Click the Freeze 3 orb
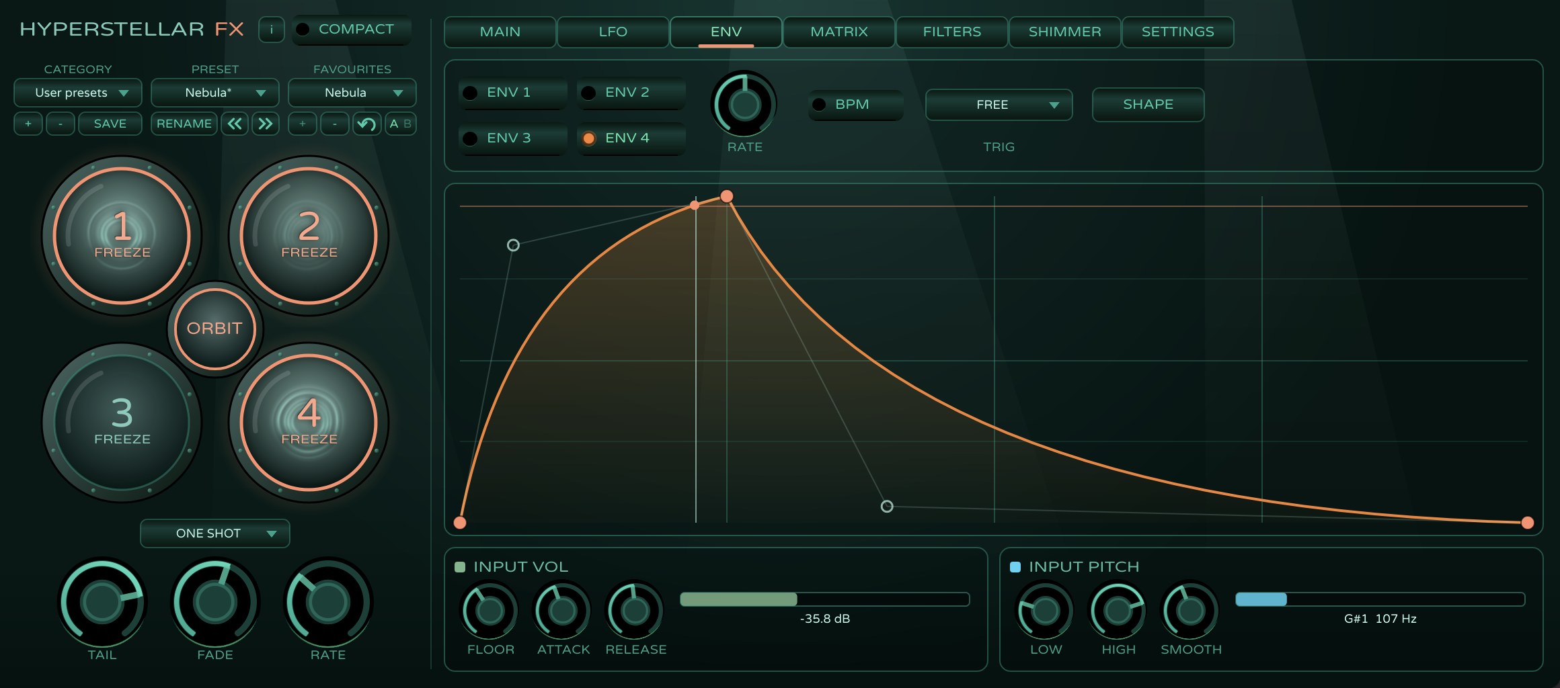 tap(122, 423)
